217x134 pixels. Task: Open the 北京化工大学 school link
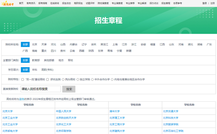coord(63,124)
